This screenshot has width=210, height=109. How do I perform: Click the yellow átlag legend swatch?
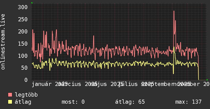[10, 102]
